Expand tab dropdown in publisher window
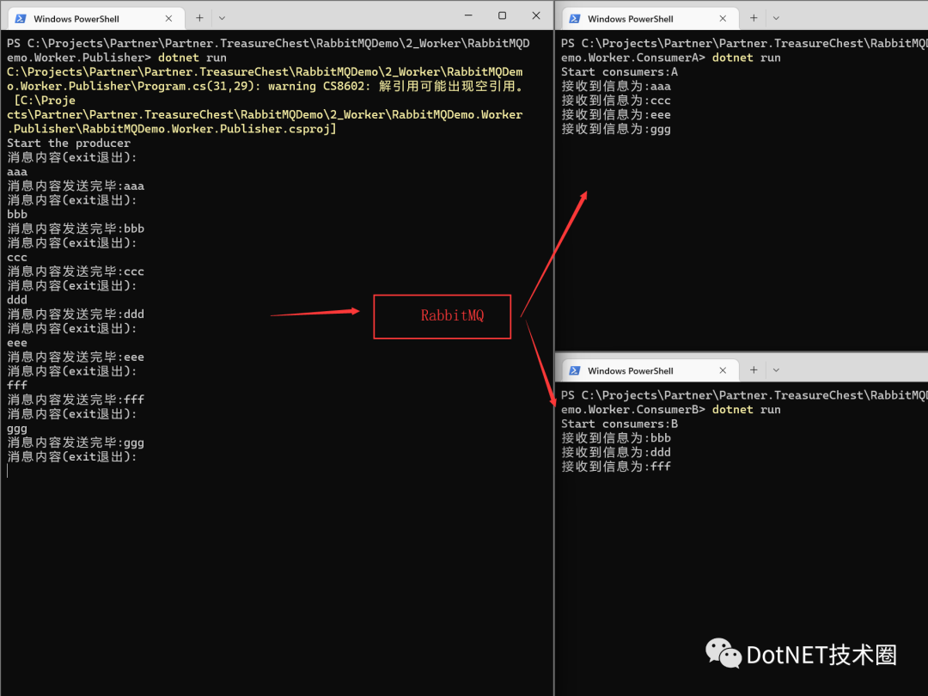 [x=222, y=18]
